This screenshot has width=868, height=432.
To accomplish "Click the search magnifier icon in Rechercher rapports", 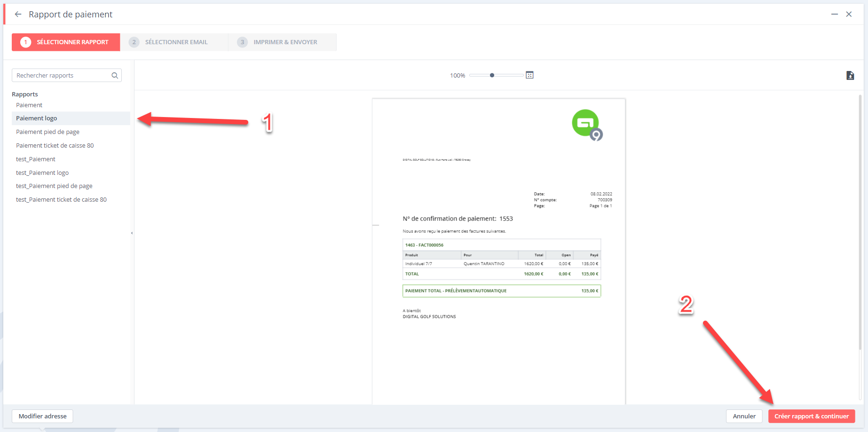I will 115,75.
